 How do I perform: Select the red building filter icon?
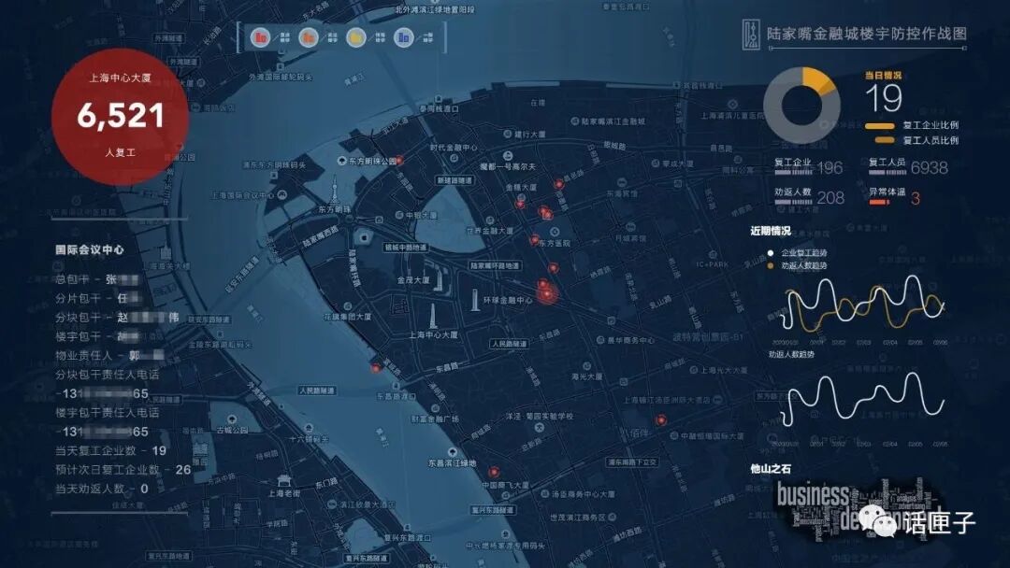click(260, 38)
